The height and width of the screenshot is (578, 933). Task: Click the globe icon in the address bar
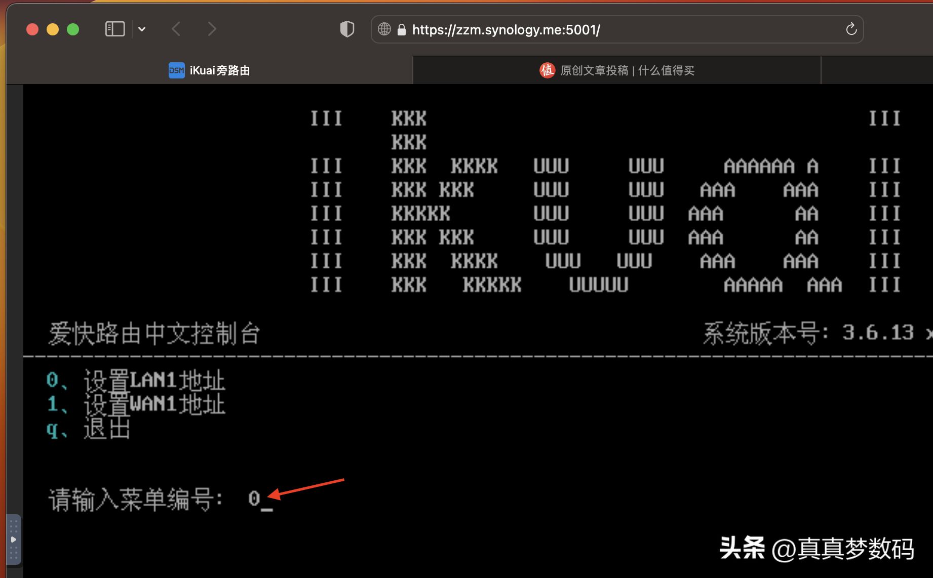point(384,29)
